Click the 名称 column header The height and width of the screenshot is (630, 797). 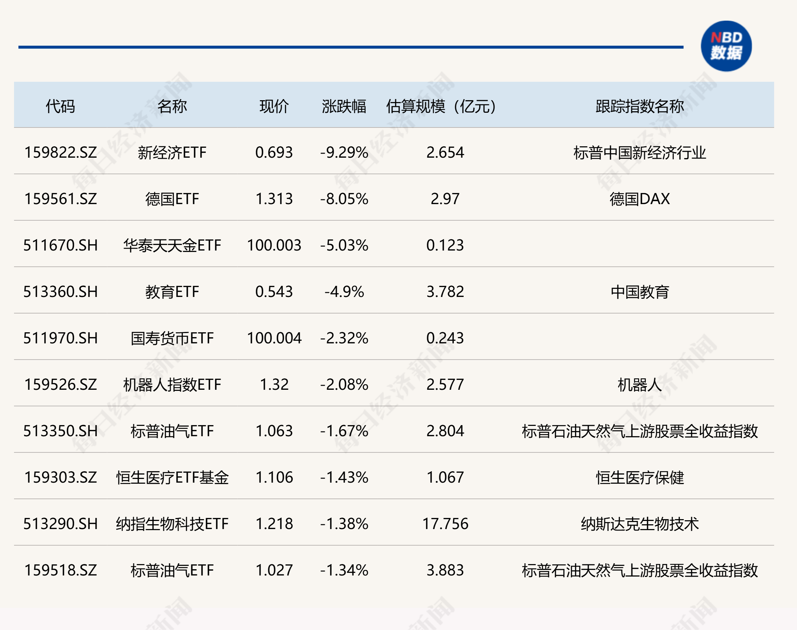[172, 106]
